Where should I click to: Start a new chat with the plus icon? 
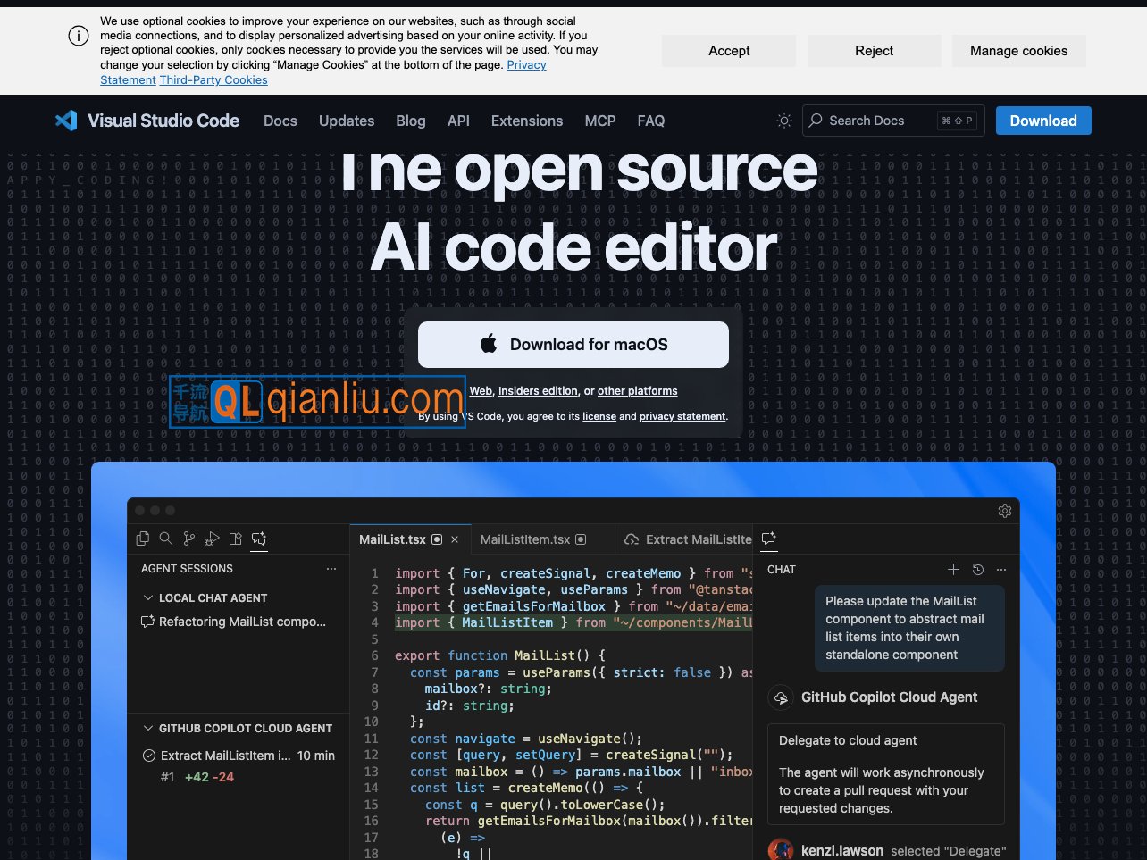click(953, 569)
